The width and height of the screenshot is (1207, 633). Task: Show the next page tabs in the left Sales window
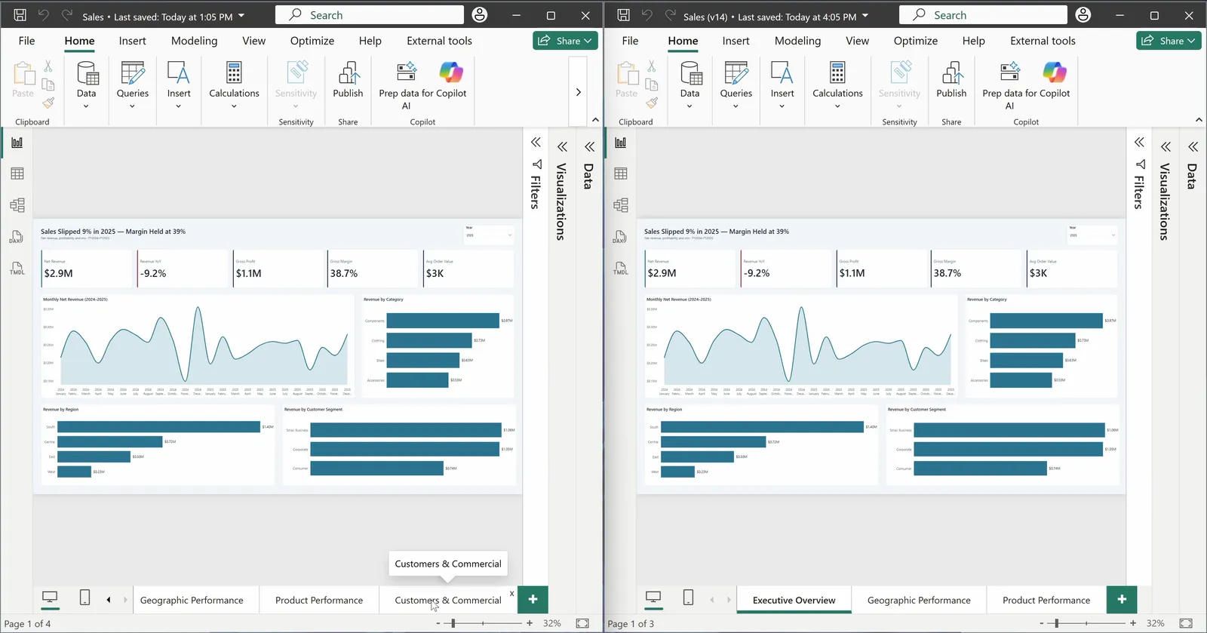point(125,600)
